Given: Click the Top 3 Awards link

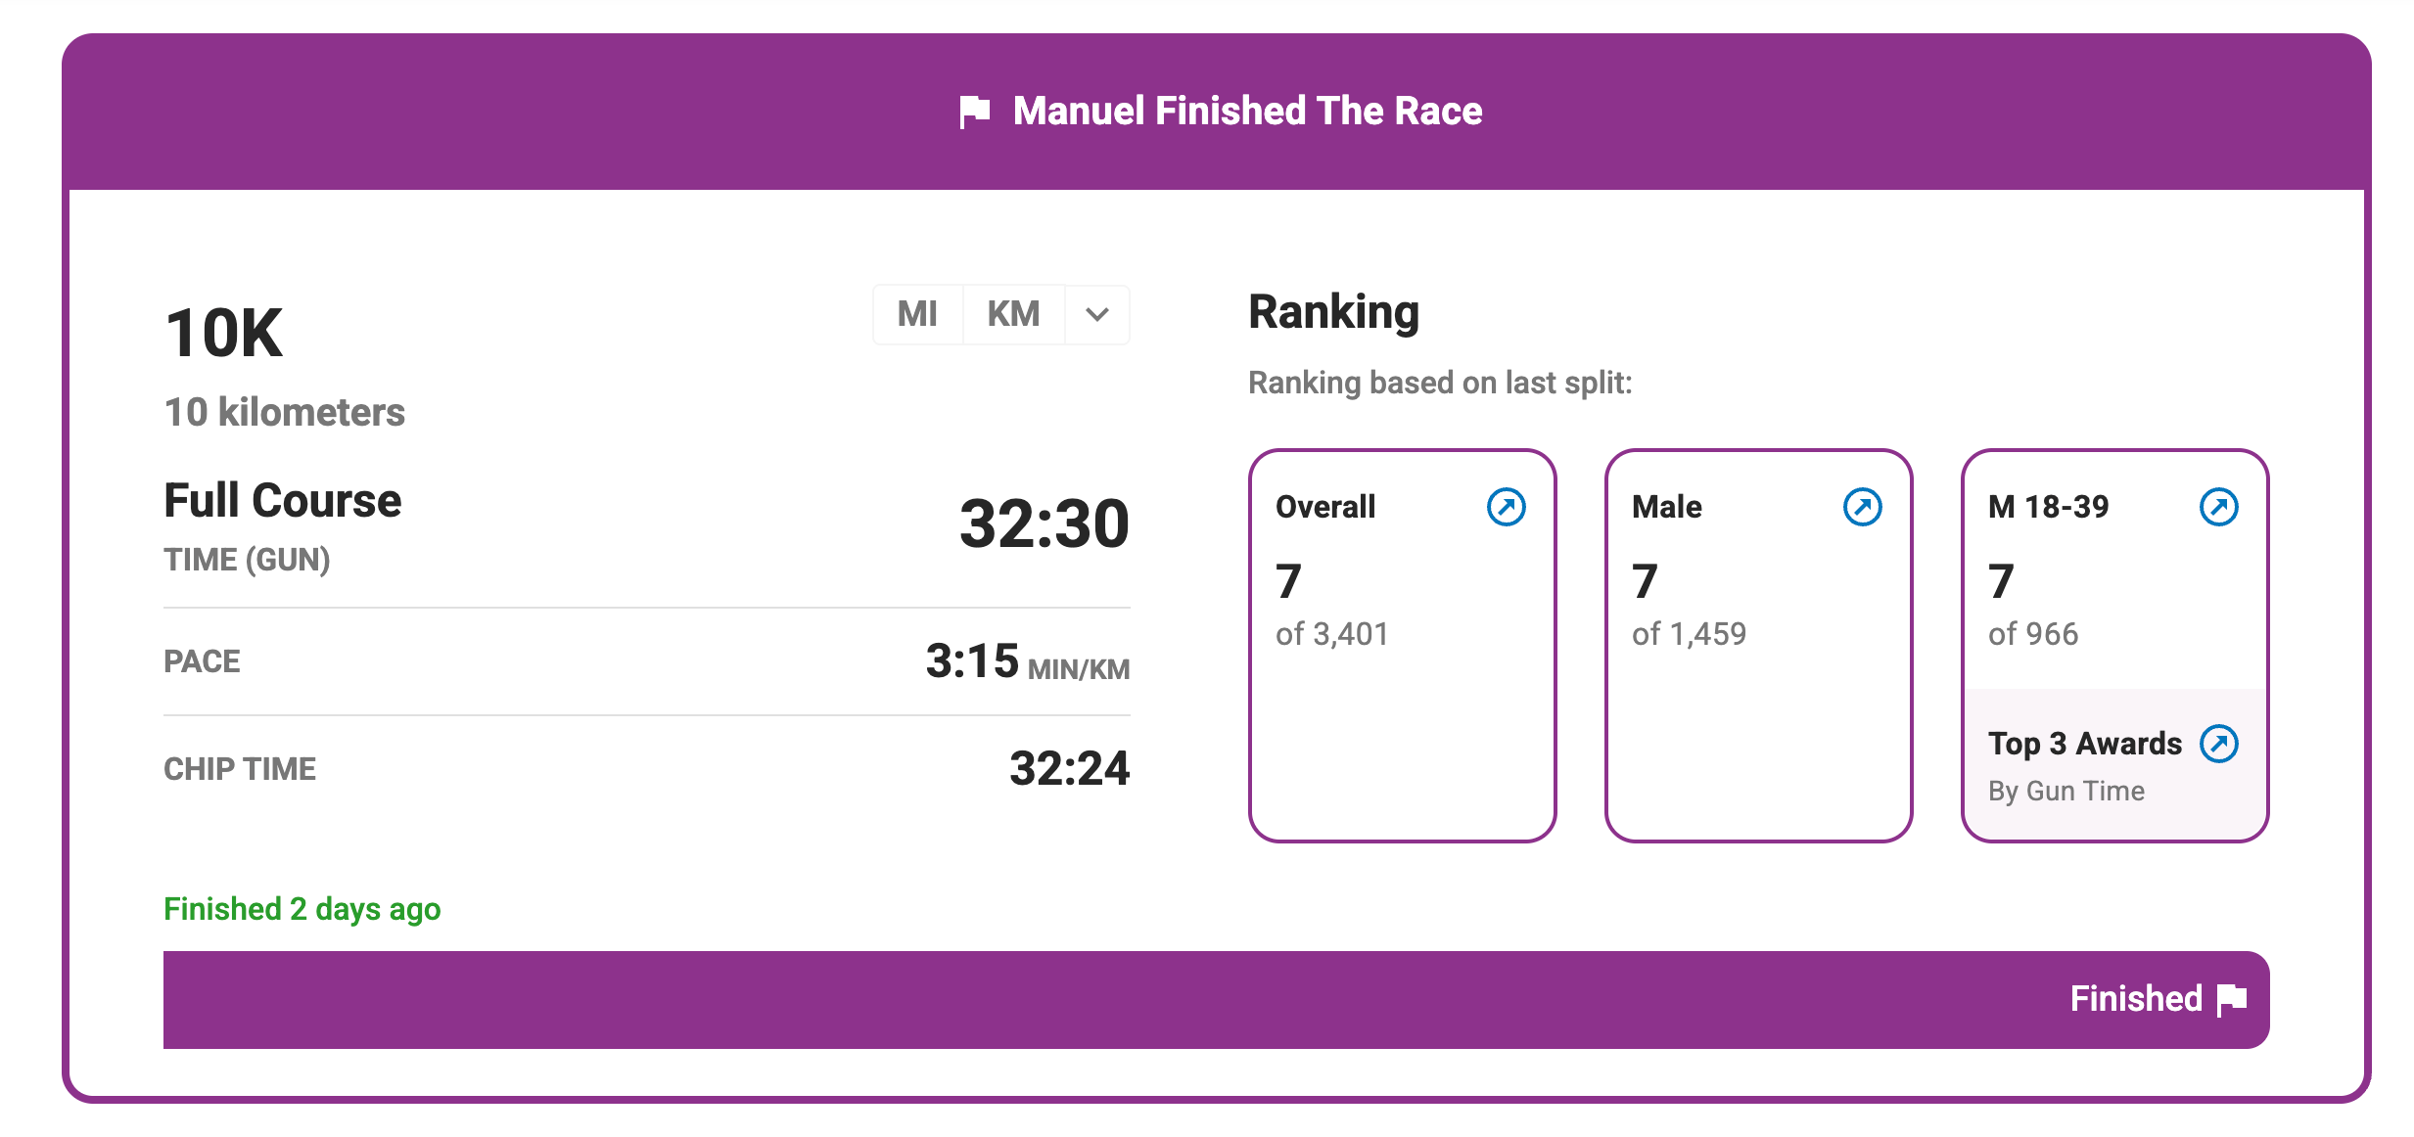Looking at the screenshot, I should pyautogui.click(x=2085, y=744).
